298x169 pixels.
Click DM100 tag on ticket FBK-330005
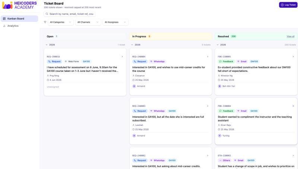pos(254,61)
